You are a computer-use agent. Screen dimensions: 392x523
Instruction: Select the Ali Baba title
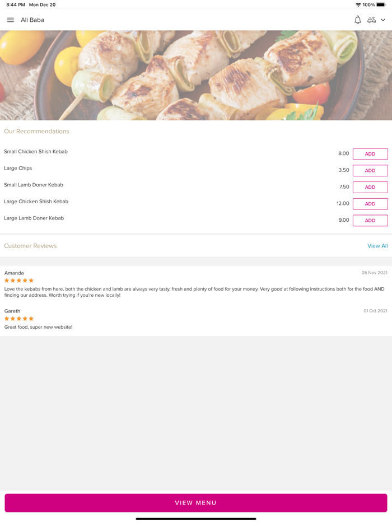[32, 20]
